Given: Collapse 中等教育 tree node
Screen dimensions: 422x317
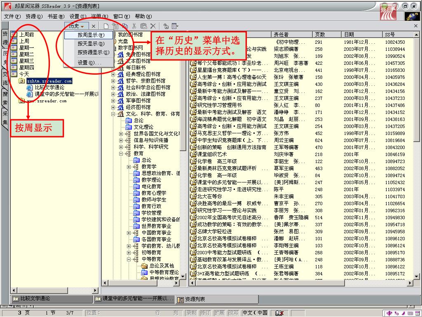Looking at the screenshot, I should (129, 259).
